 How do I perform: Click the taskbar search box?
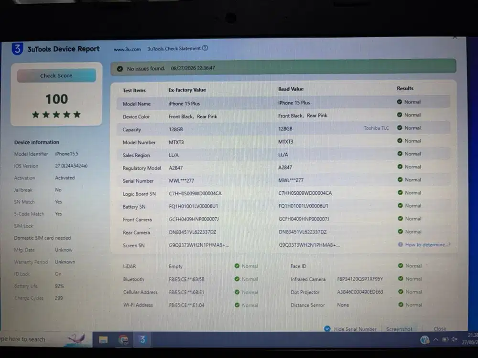coord(46,339)
